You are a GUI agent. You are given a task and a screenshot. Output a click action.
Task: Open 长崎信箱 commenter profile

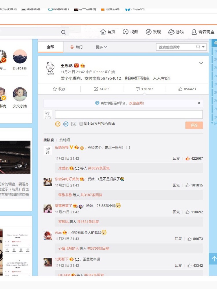62,147
